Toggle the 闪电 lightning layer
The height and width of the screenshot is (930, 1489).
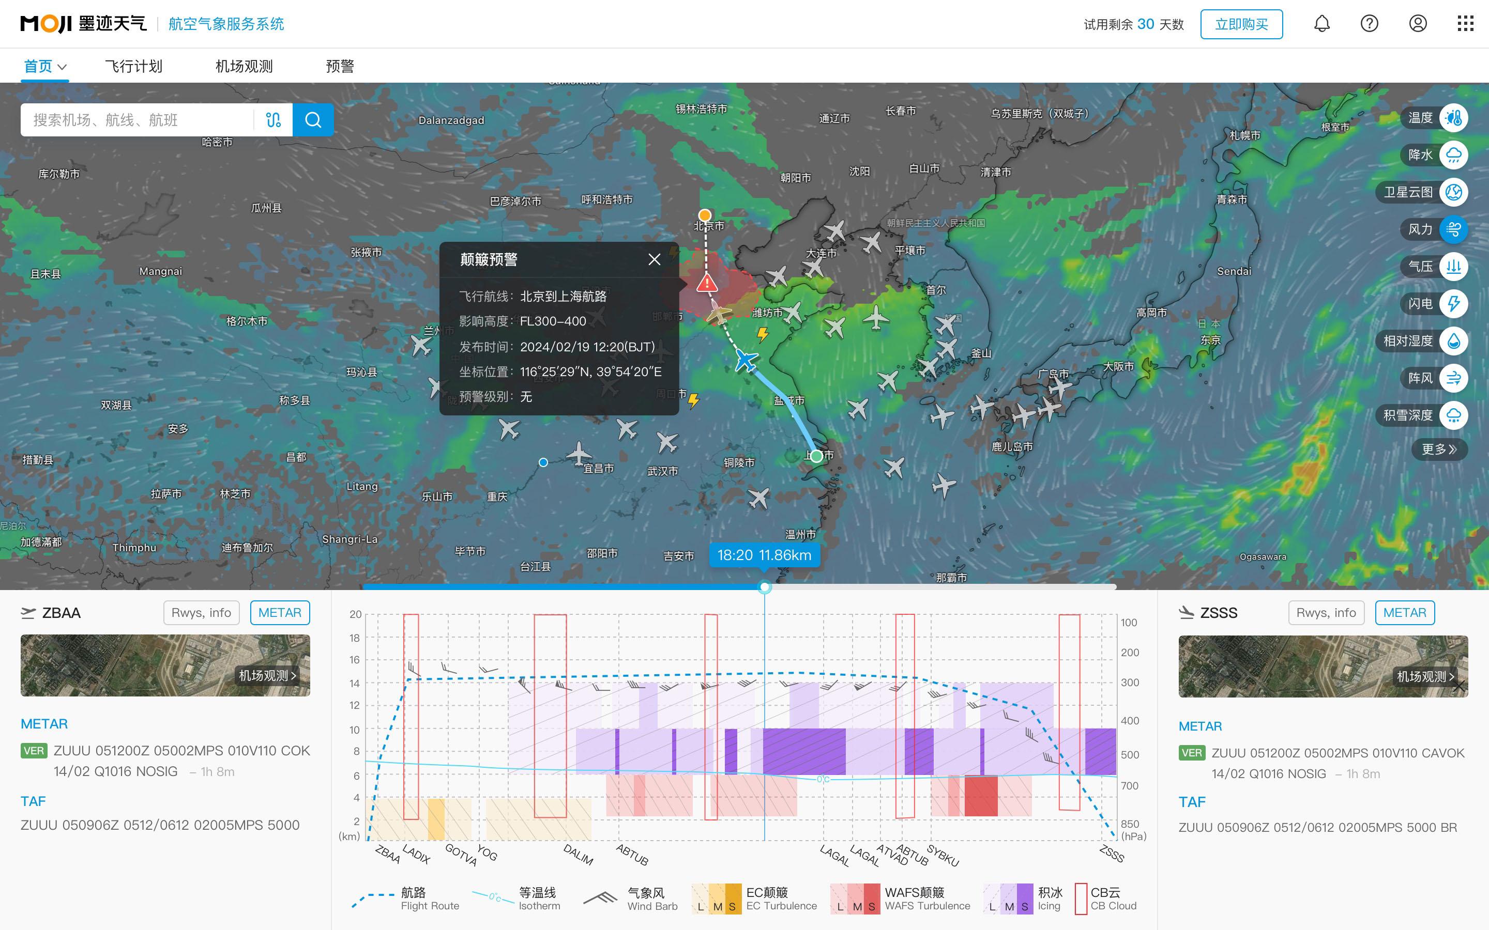click(x=1453, y=304)
